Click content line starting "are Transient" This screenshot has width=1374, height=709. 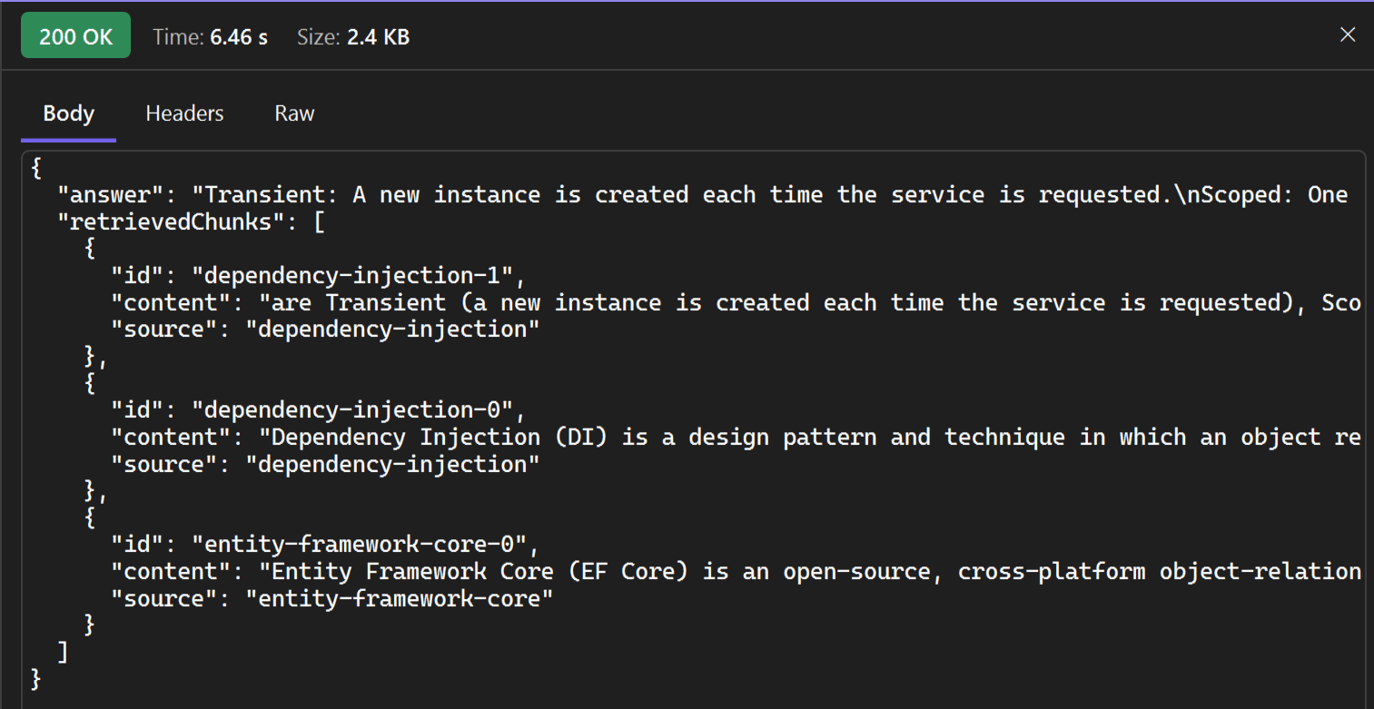pyautogui.click(x=736, y=302)
